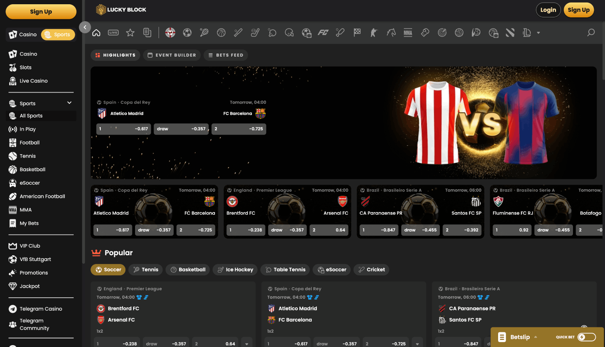Viewport: 605px width, 347px height.
Task: Open the LIVE events icon
Action: point(113,33)
